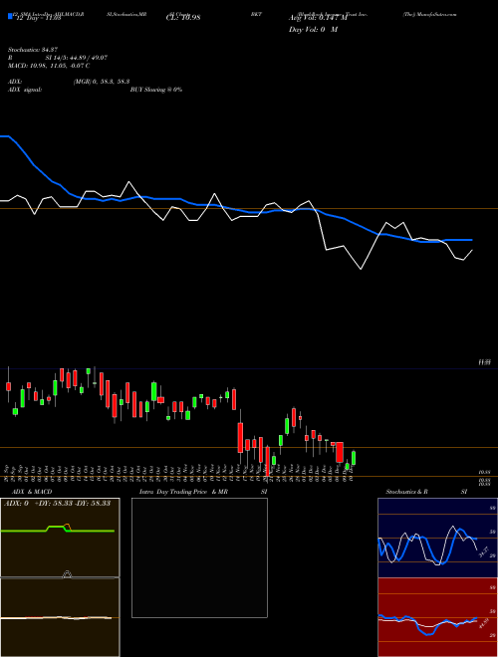Click the empty intraday trading price chart box
The height and width of the screenshot is (657, 498).
[x=199, y=557]
